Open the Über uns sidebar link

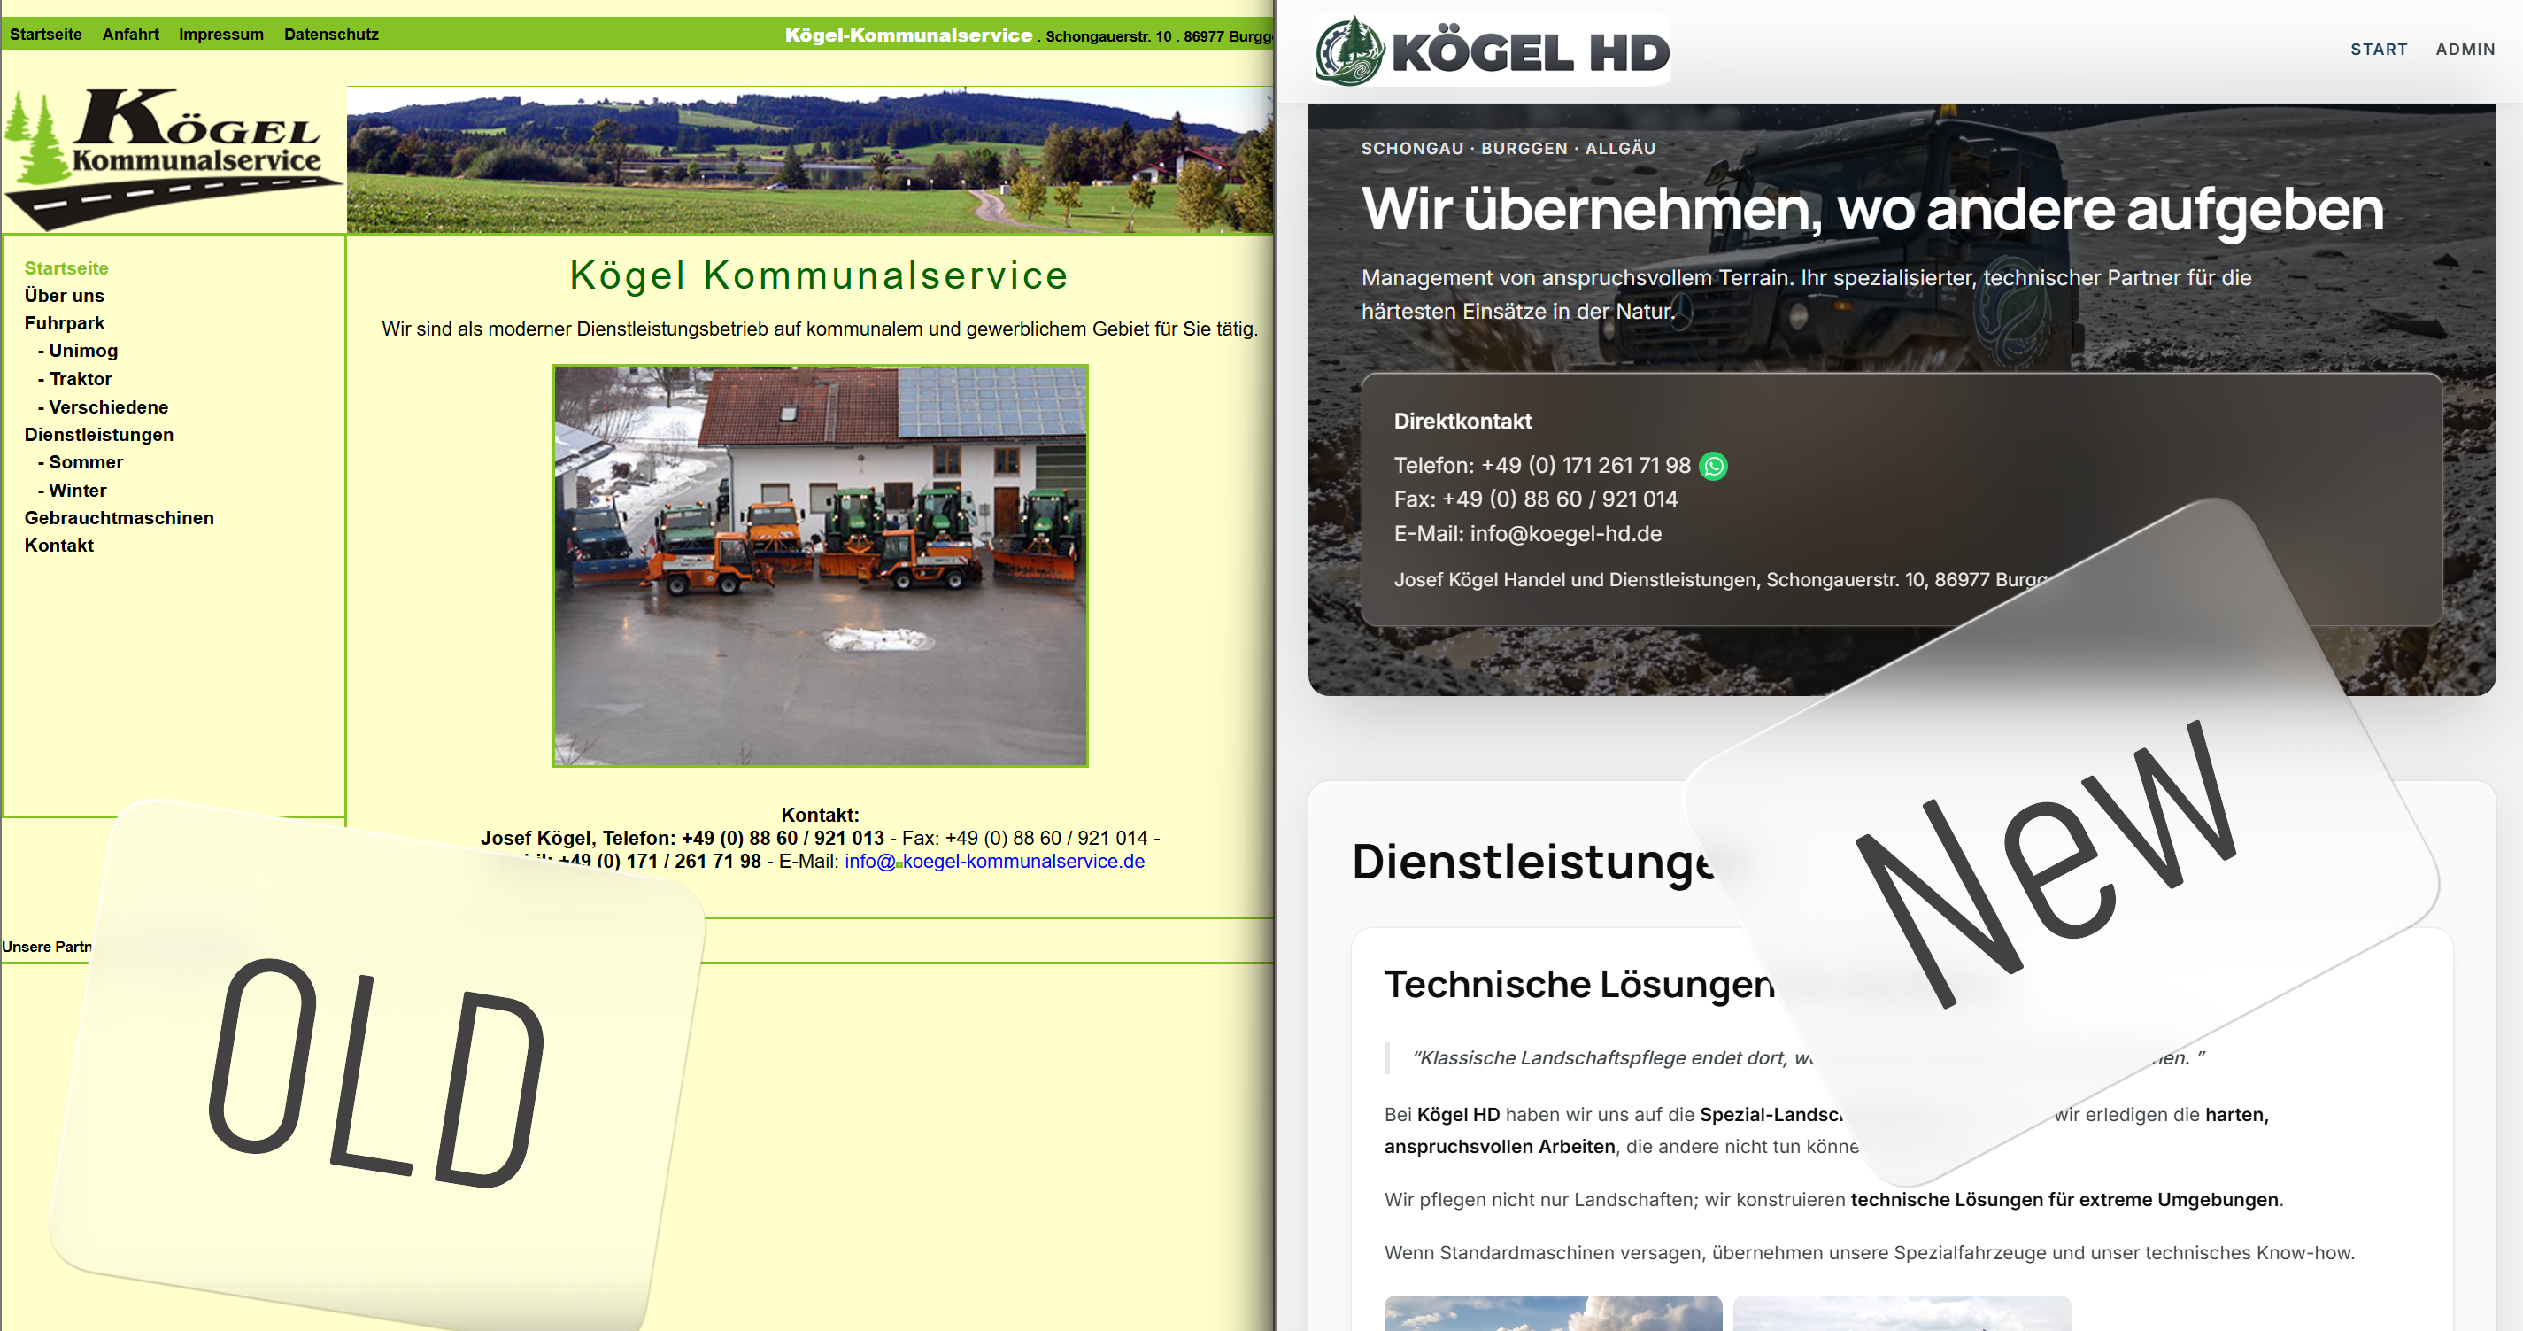65,296
